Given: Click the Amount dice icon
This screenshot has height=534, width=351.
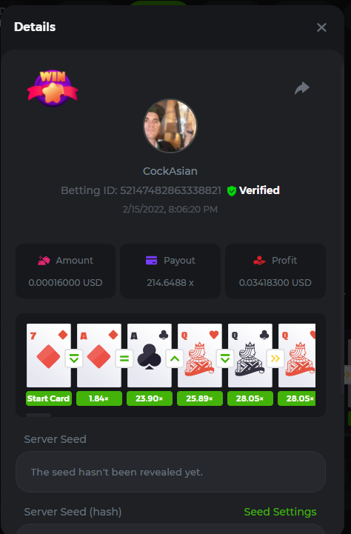Looking at the screenshot, I should tap(44, 261).
